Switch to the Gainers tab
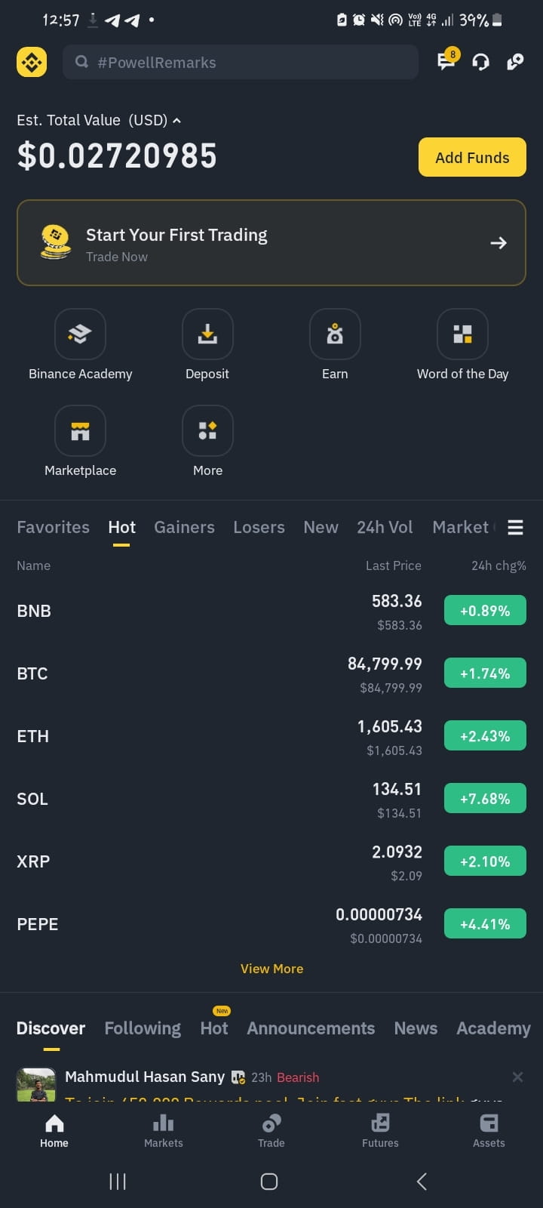The width and height of the screenshot is (543, 1208). click(x=184, y=527)
